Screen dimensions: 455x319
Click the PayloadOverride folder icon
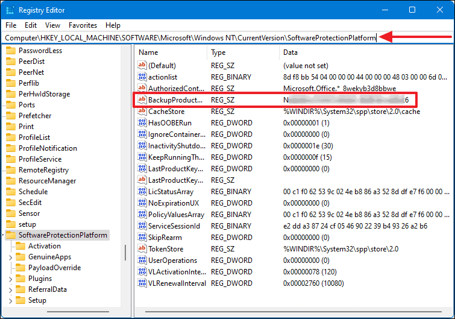pos(20,268)
